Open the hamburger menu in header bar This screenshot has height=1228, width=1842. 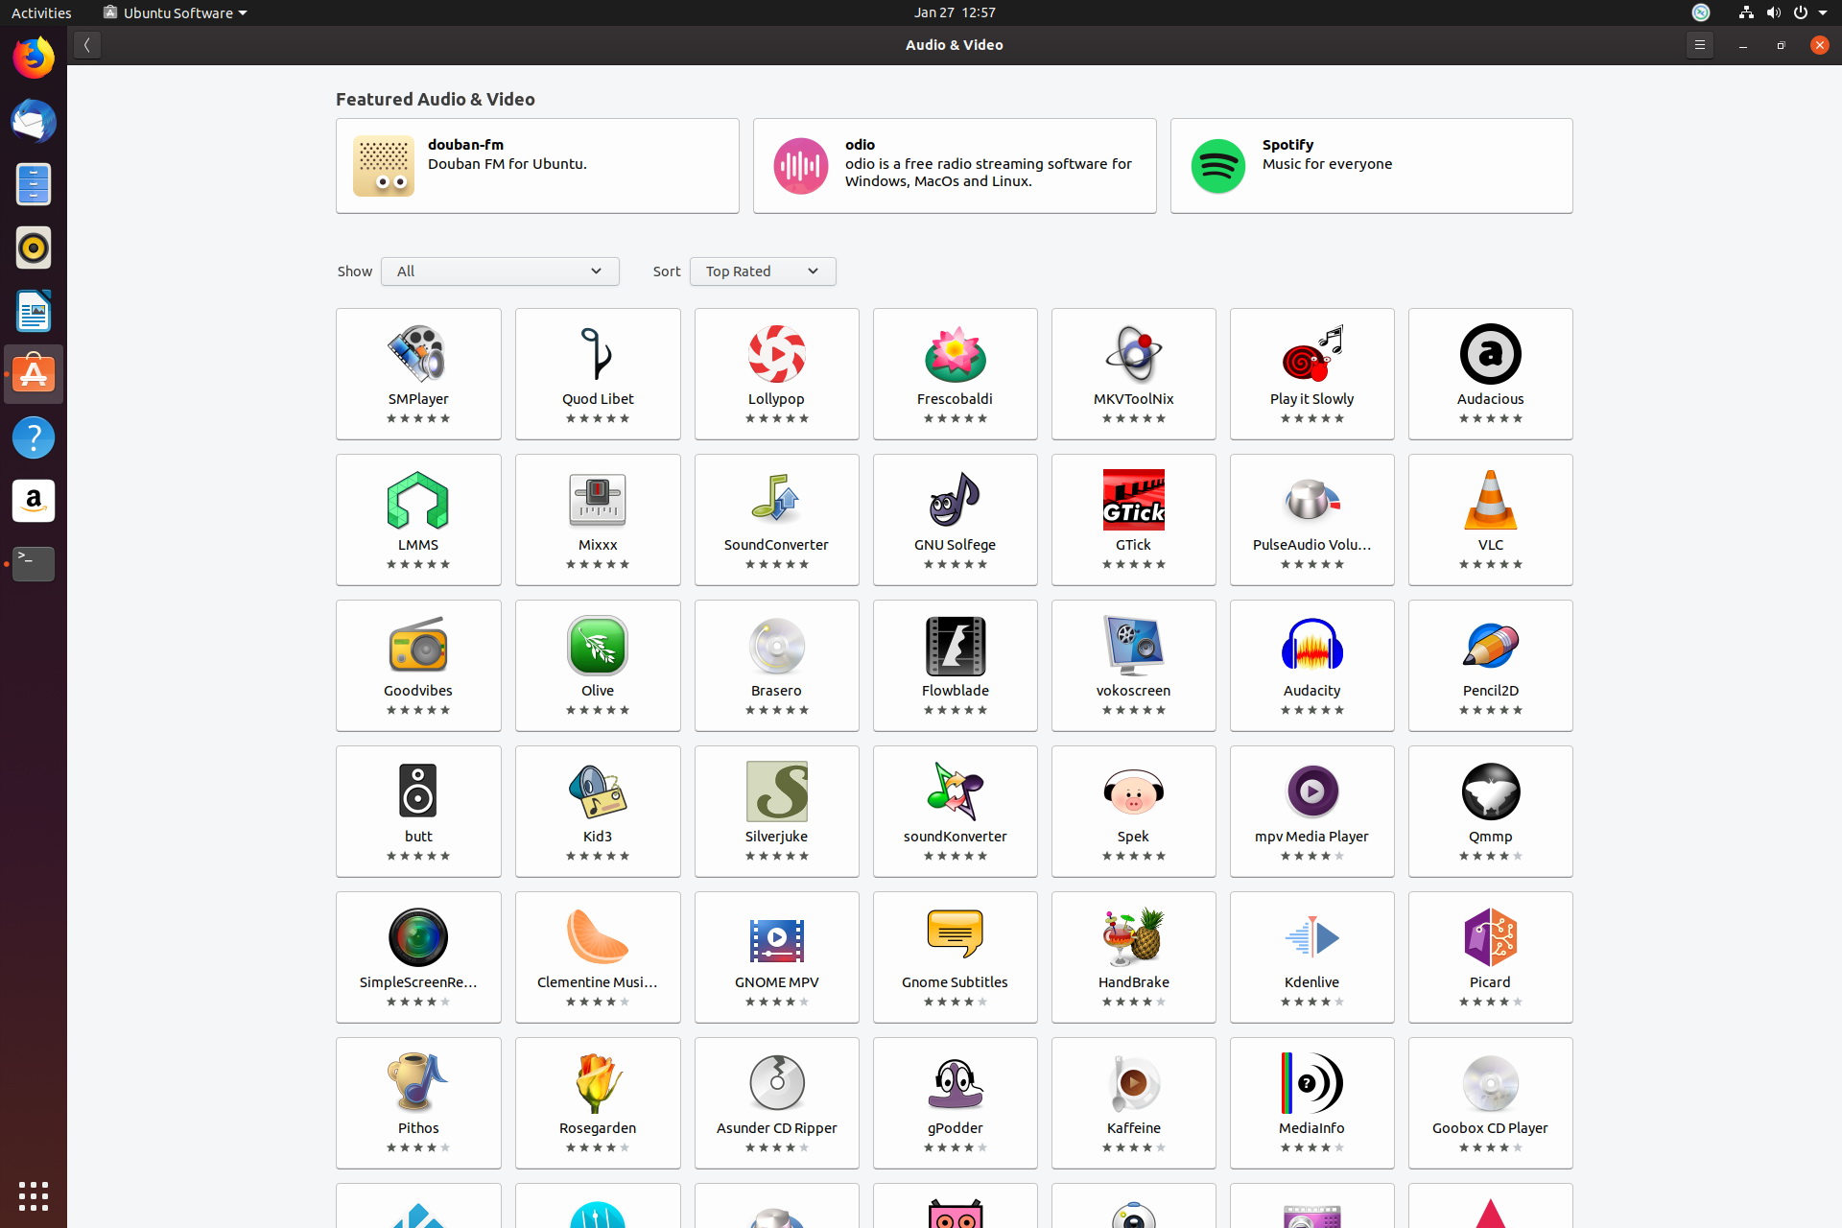[x=1699, y=45]
